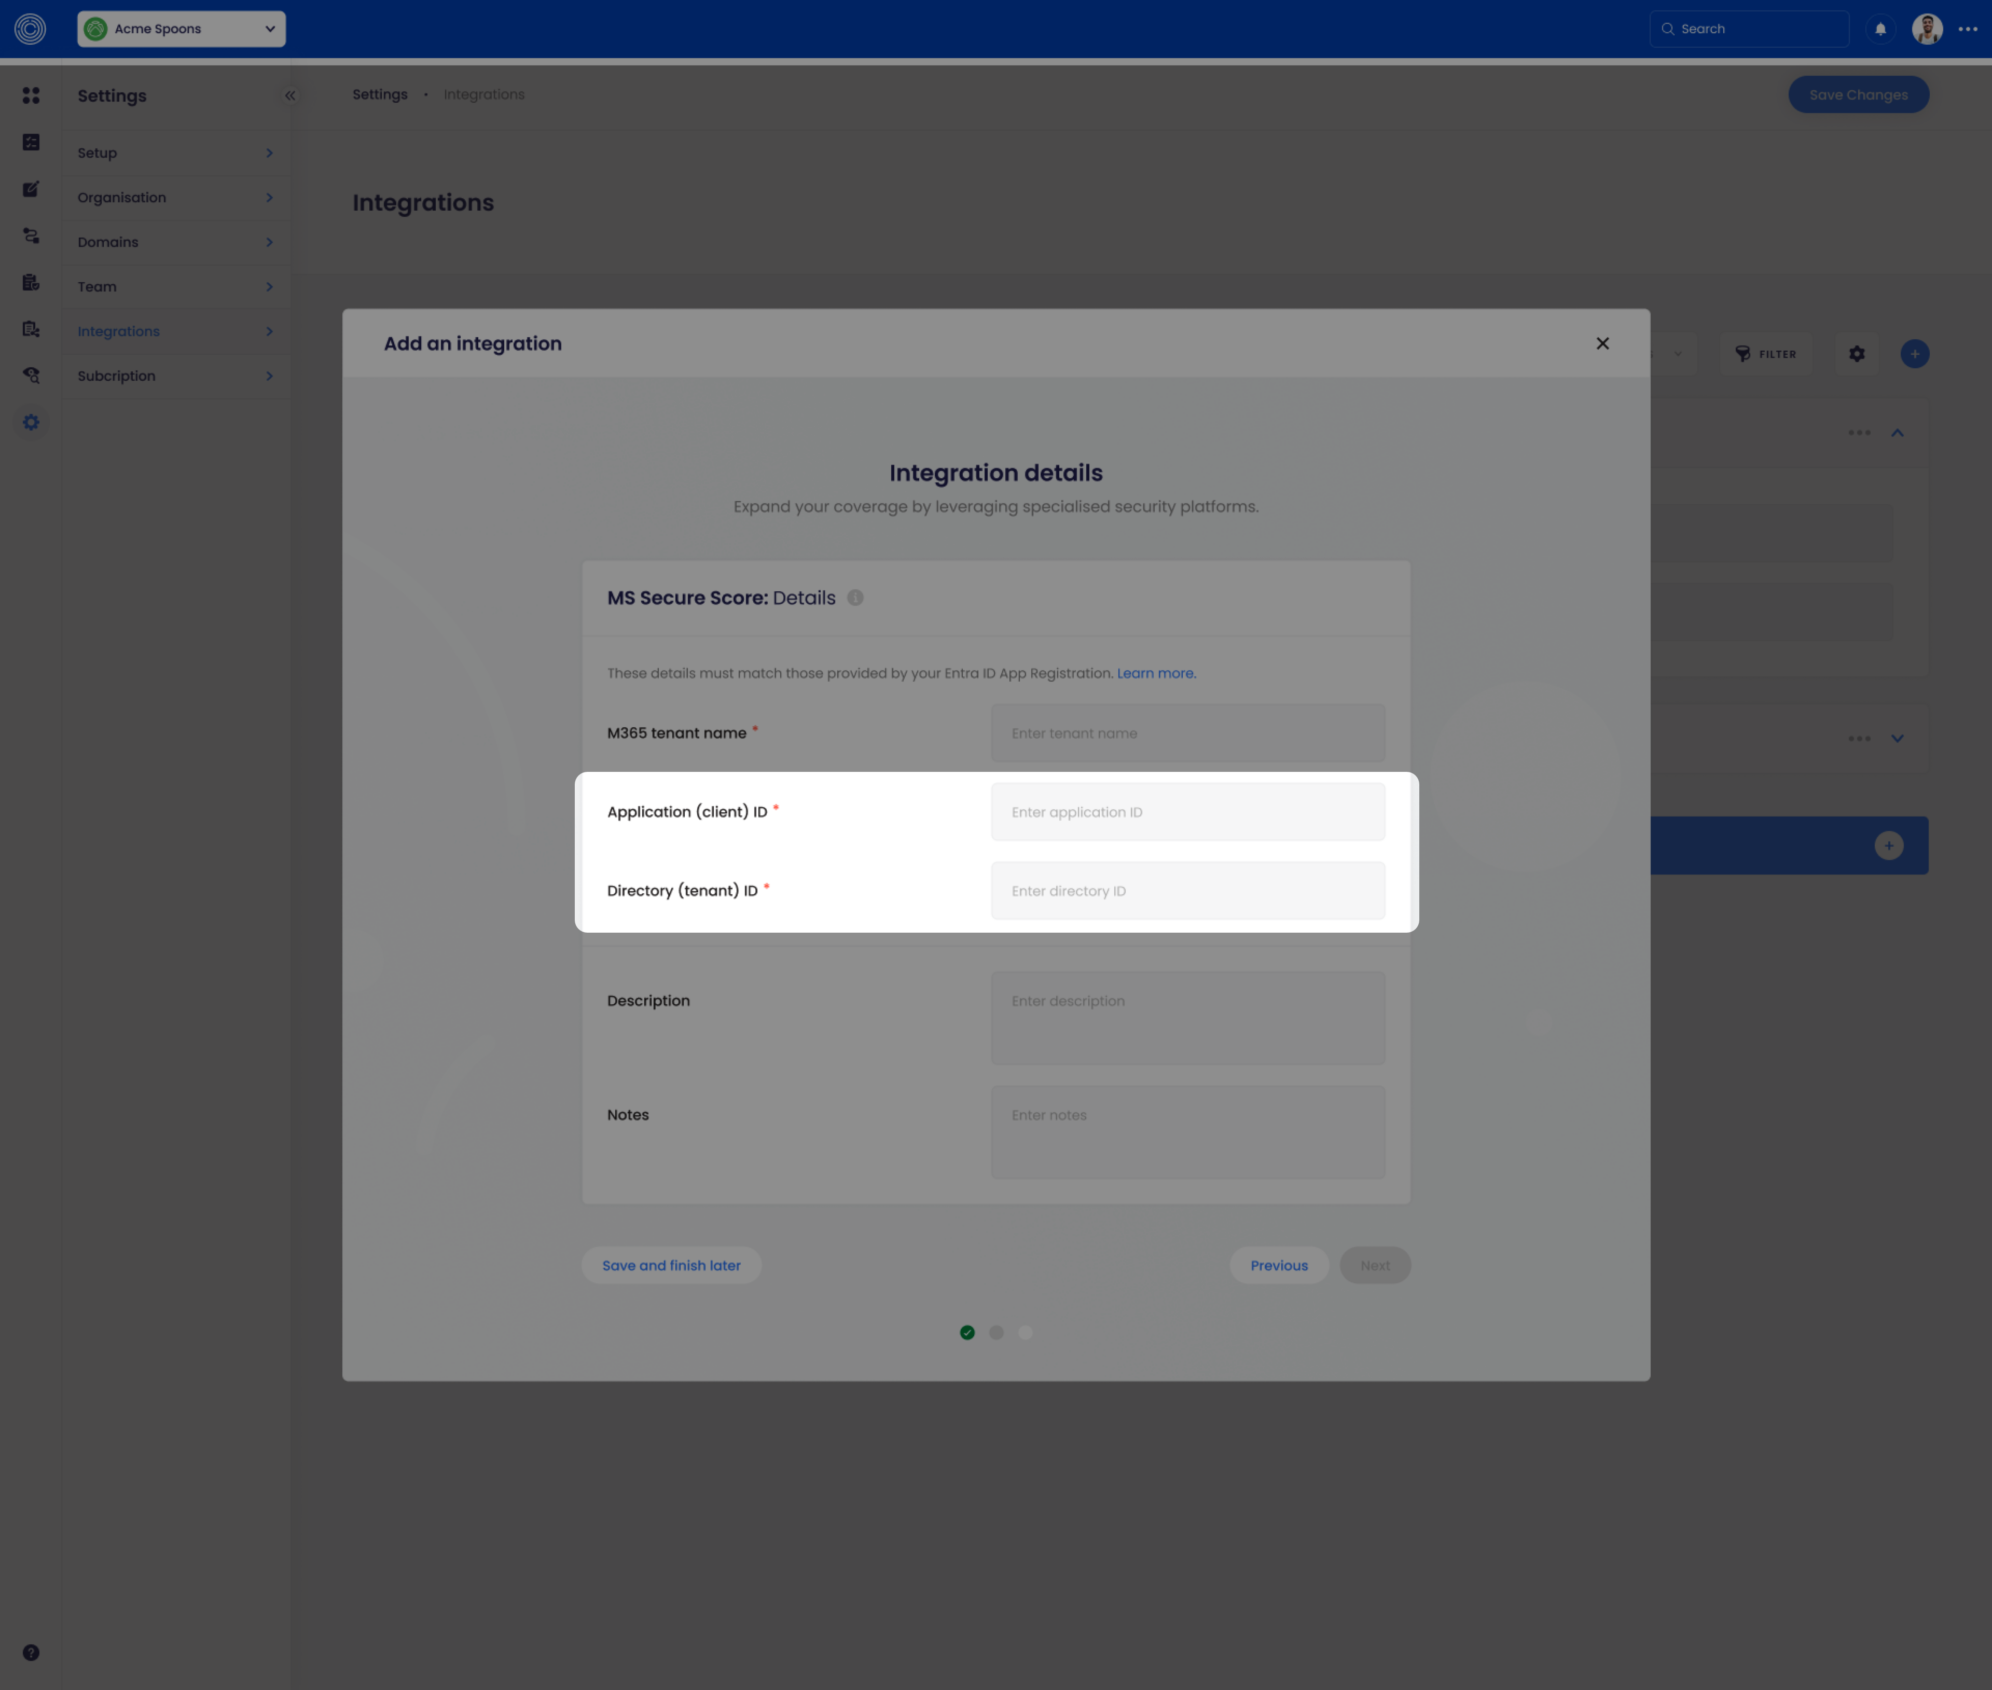Viewport: 1992px width, 1690px height.
Task: Open the document search icon in left rail
Action: tap(32, 329)
